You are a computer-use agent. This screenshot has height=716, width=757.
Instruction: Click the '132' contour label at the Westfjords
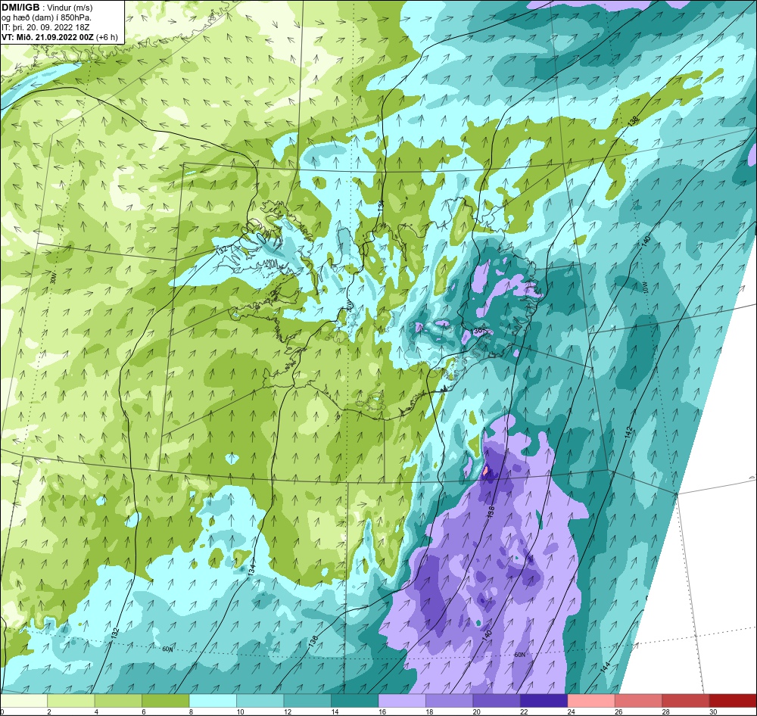tap(222, 251)
